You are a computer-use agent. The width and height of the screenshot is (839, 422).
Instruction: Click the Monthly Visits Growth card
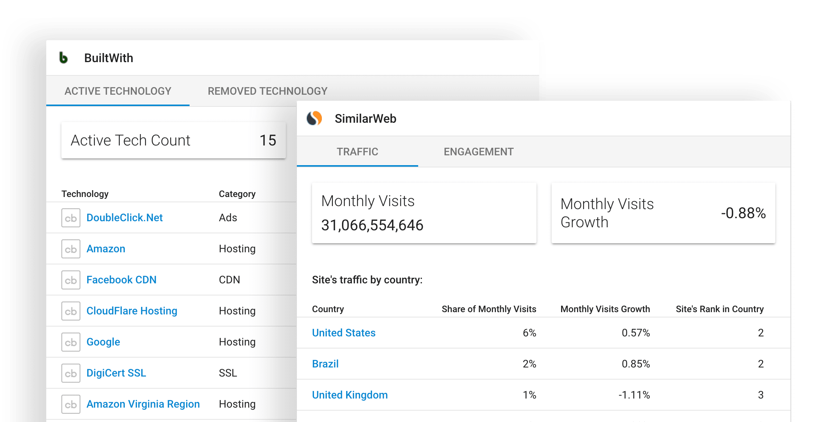663,213
